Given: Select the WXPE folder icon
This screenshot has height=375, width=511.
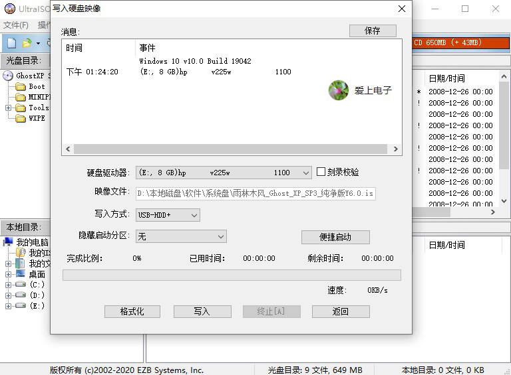Looking at the screenshot, I should pyautogui.click(x=21, y=118).
